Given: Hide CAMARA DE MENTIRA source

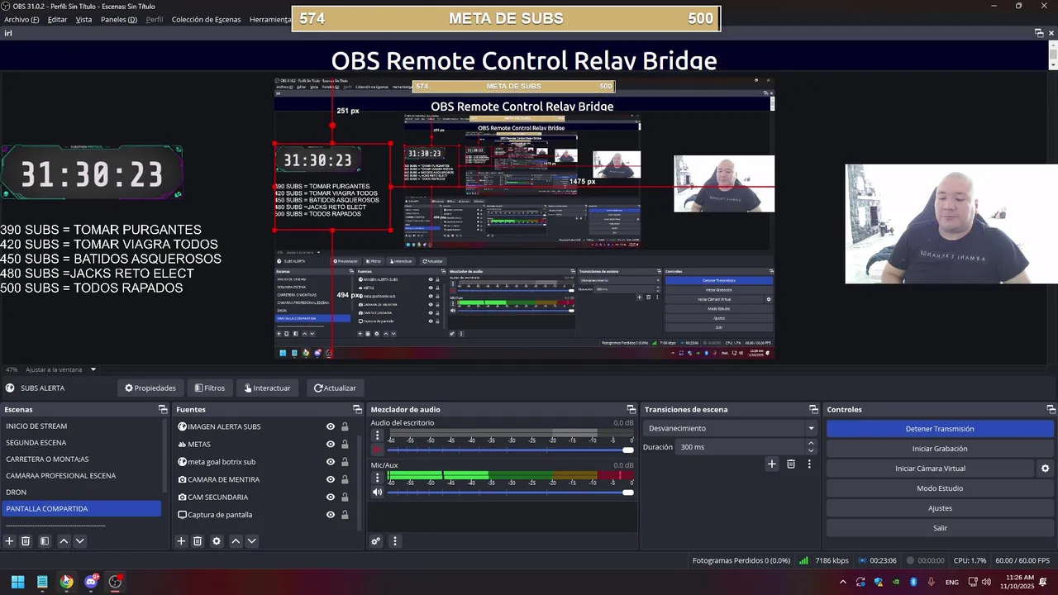Looking at the screenshot, I should (x=331, y=479).
